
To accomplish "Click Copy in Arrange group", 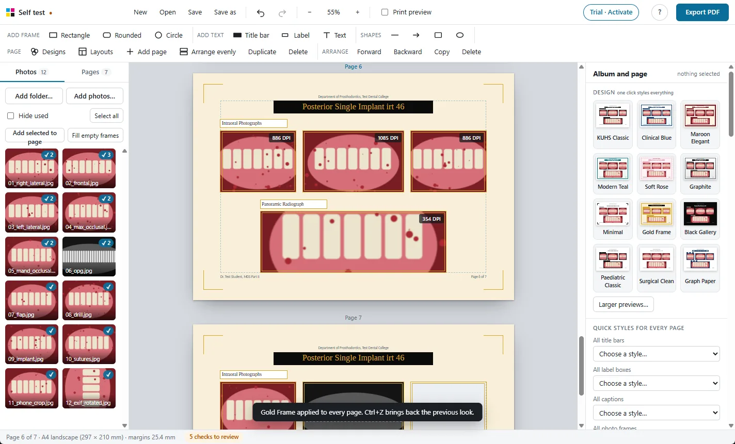I will click(x=442, y=52).
